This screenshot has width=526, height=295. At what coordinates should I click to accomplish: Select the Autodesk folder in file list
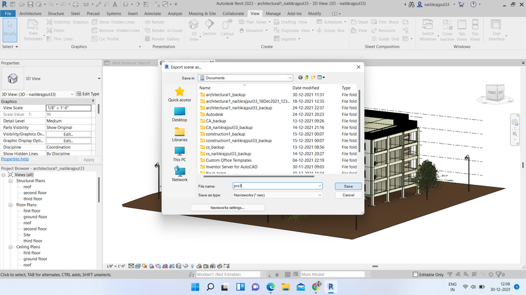point(214,114)
